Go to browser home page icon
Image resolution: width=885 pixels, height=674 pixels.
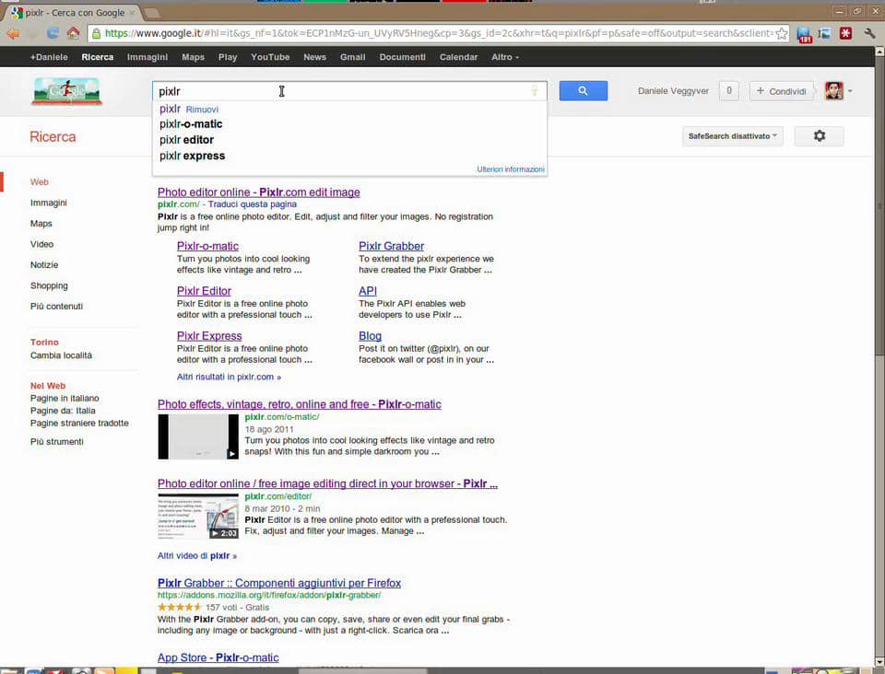point(73,33)
